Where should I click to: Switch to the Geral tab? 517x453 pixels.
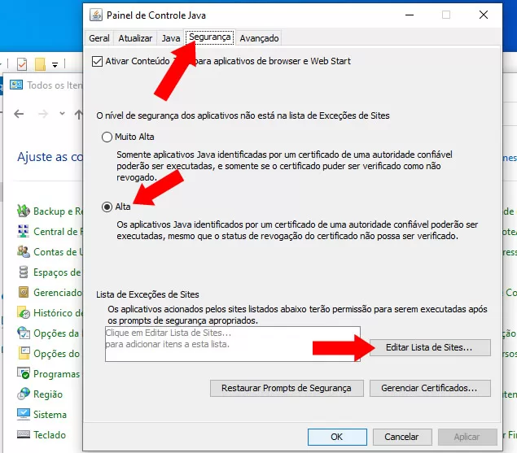click(x=99, y=38)
